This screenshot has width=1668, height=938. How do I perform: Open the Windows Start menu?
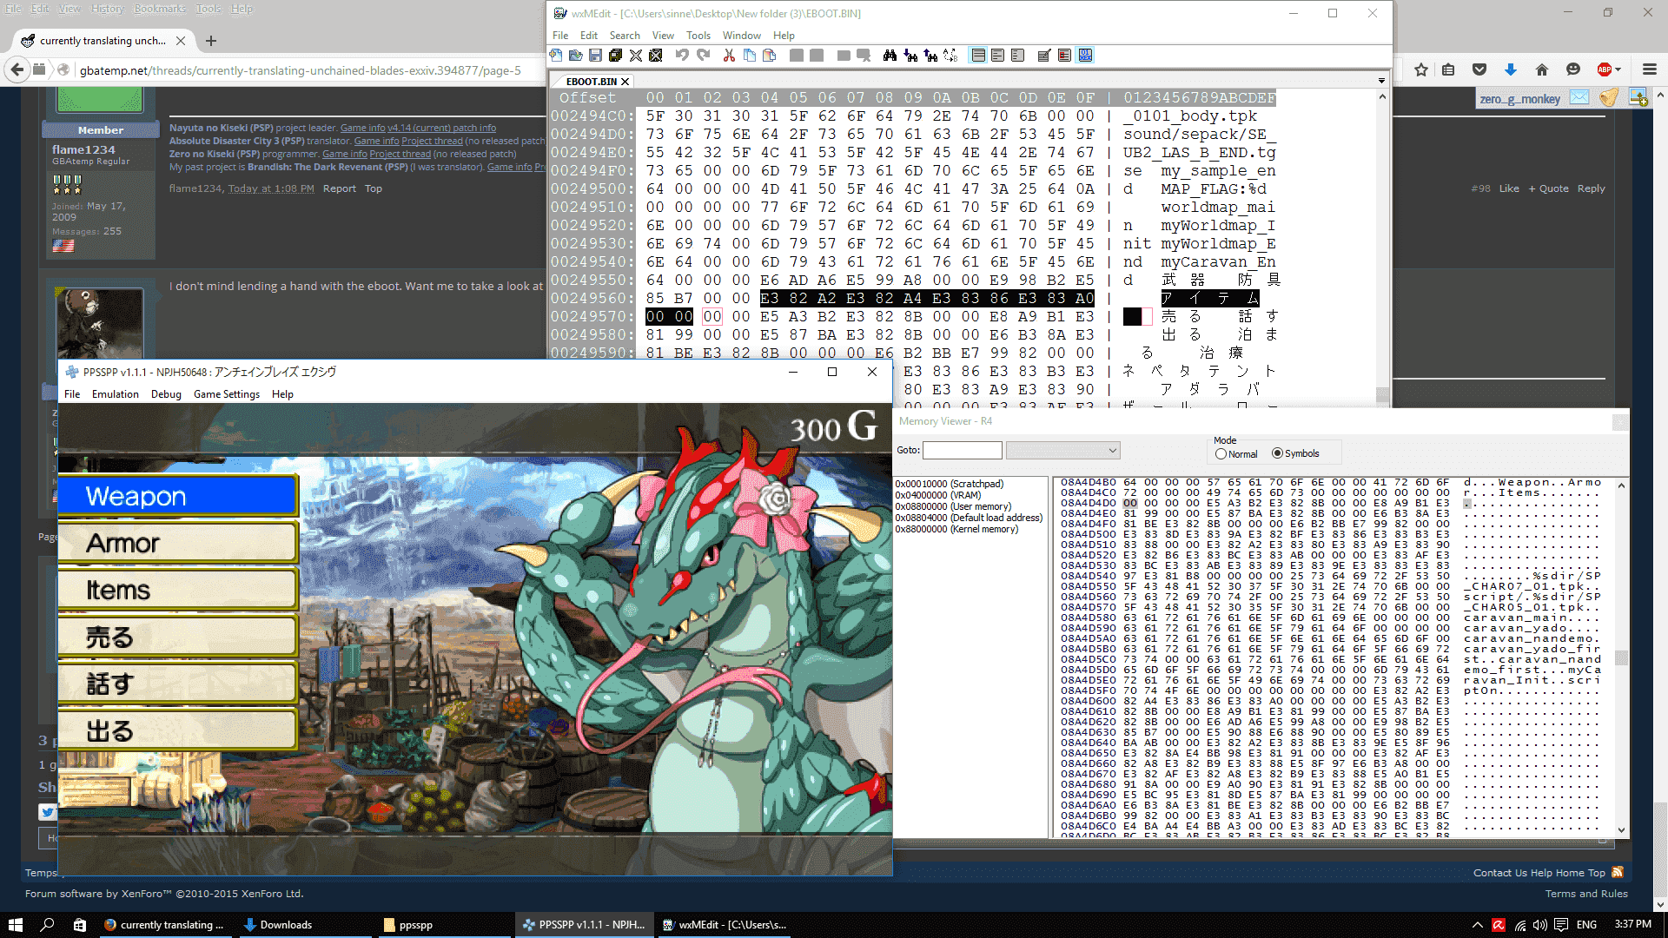15,925
